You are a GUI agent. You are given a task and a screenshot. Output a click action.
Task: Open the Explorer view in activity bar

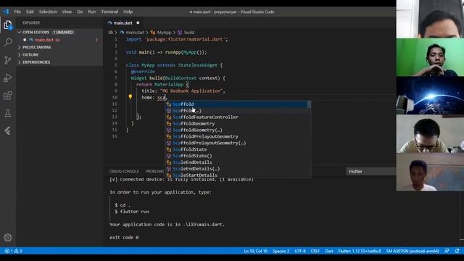click(8, 25)
